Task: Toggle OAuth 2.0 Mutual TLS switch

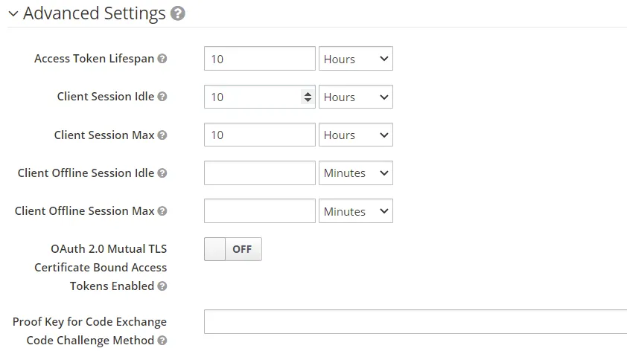Action: tap(232, 249)
